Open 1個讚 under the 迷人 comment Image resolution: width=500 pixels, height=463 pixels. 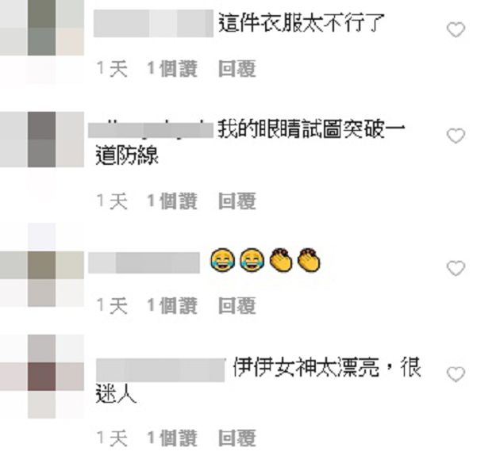tap(172, 438)
